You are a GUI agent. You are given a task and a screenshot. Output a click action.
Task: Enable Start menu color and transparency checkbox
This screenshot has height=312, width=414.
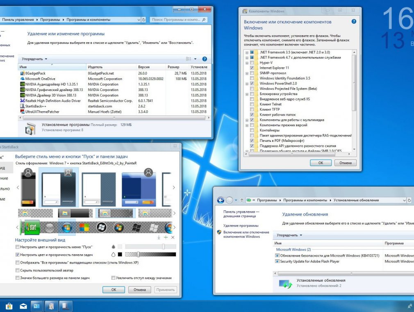pos(18,247)
